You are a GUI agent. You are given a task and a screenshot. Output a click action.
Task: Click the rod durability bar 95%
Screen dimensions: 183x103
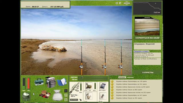coord(81,87)
